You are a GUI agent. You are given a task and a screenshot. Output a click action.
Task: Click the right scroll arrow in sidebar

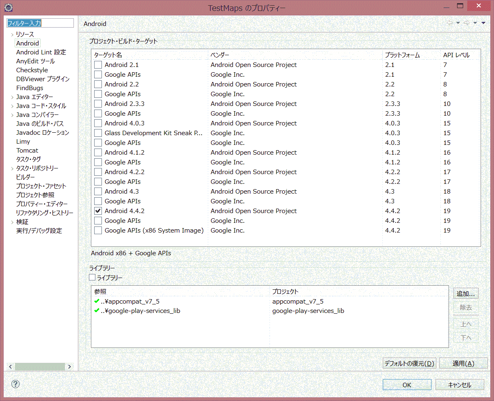pos(69,367)
